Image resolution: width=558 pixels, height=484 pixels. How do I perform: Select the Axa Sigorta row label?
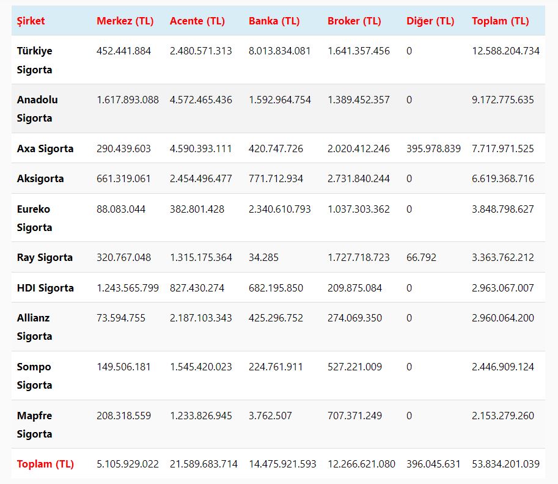tap(45, 148)
